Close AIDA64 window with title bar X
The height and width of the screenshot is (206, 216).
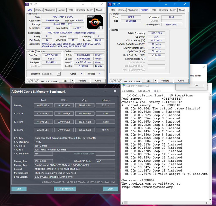[x=115, y=91]
